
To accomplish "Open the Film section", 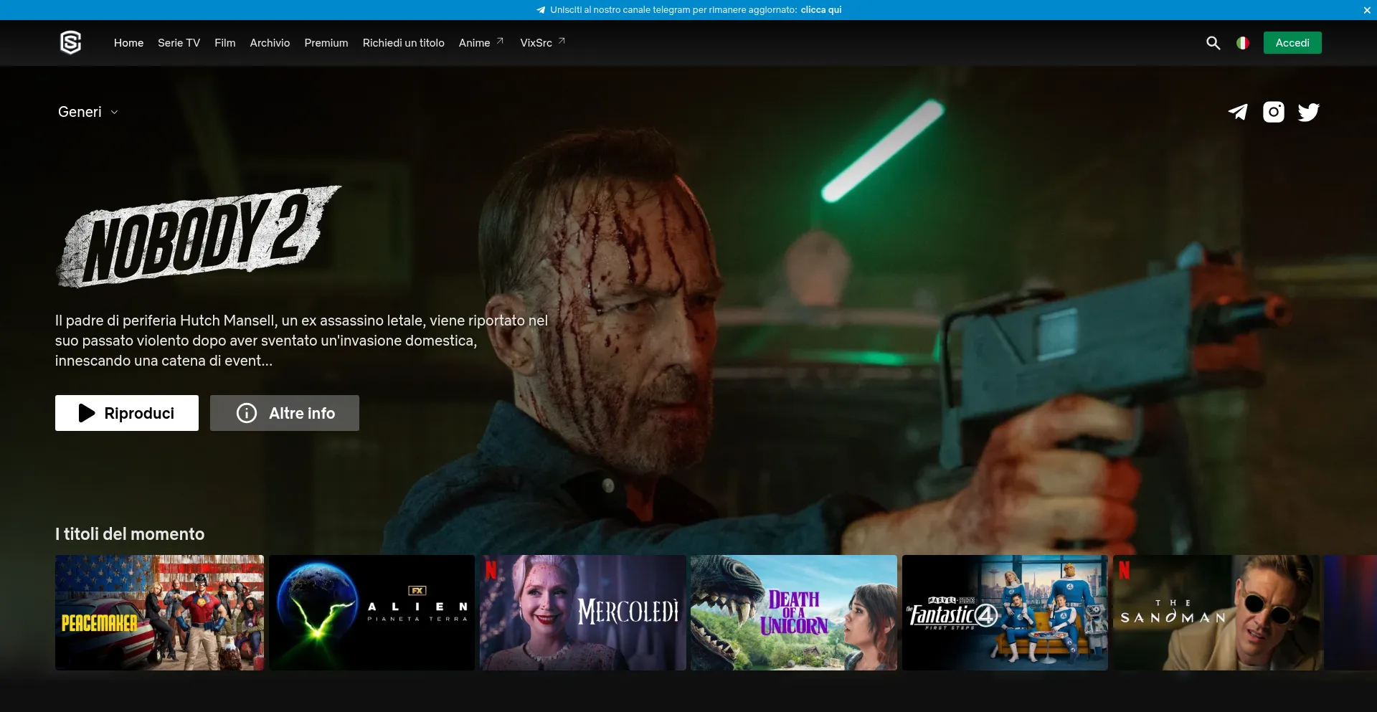I will coord(225,43).
